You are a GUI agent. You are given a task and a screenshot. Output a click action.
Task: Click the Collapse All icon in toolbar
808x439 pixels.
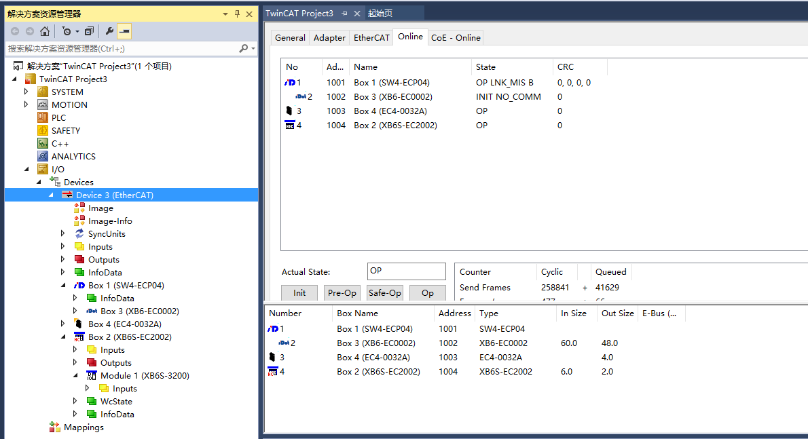click(x=90, y=31)
